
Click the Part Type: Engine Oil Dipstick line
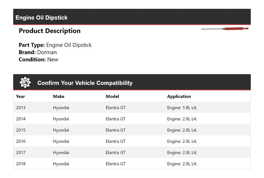coord(55,45)
